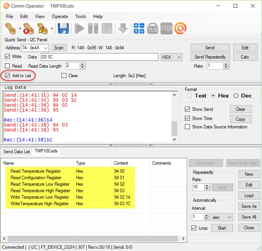Click the Edit button in send list panel
This screenshot has height=251, width=262.
[x=249, y=185]
